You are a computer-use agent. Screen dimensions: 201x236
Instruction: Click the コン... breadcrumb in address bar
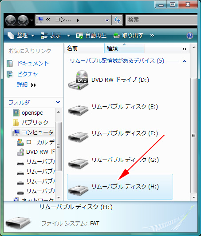(x=63, y=20)
